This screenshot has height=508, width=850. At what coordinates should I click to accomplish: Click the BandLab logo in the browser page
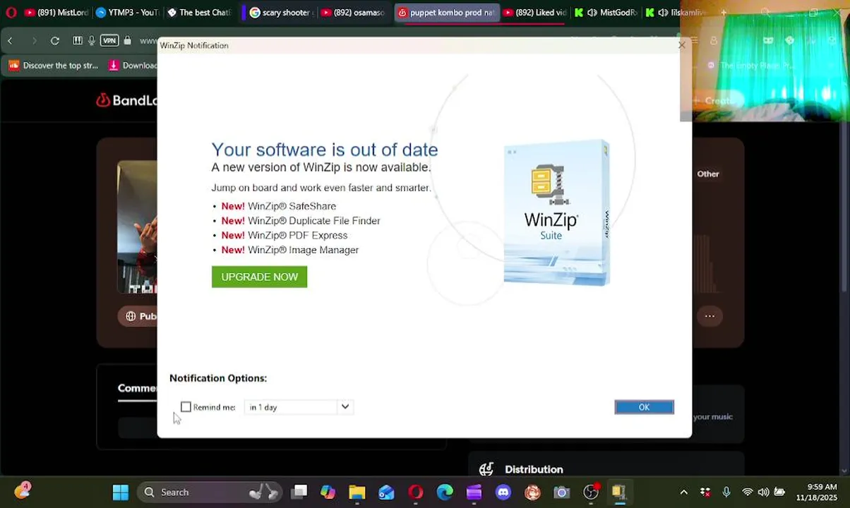[127, 101]
